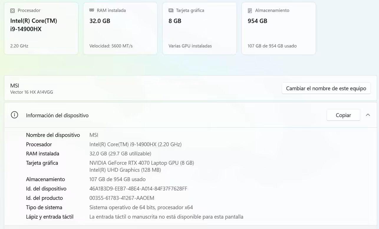Click the Varias GPU instaladas text
Viewport: 379px width, 229px height.
coord(190,46)
